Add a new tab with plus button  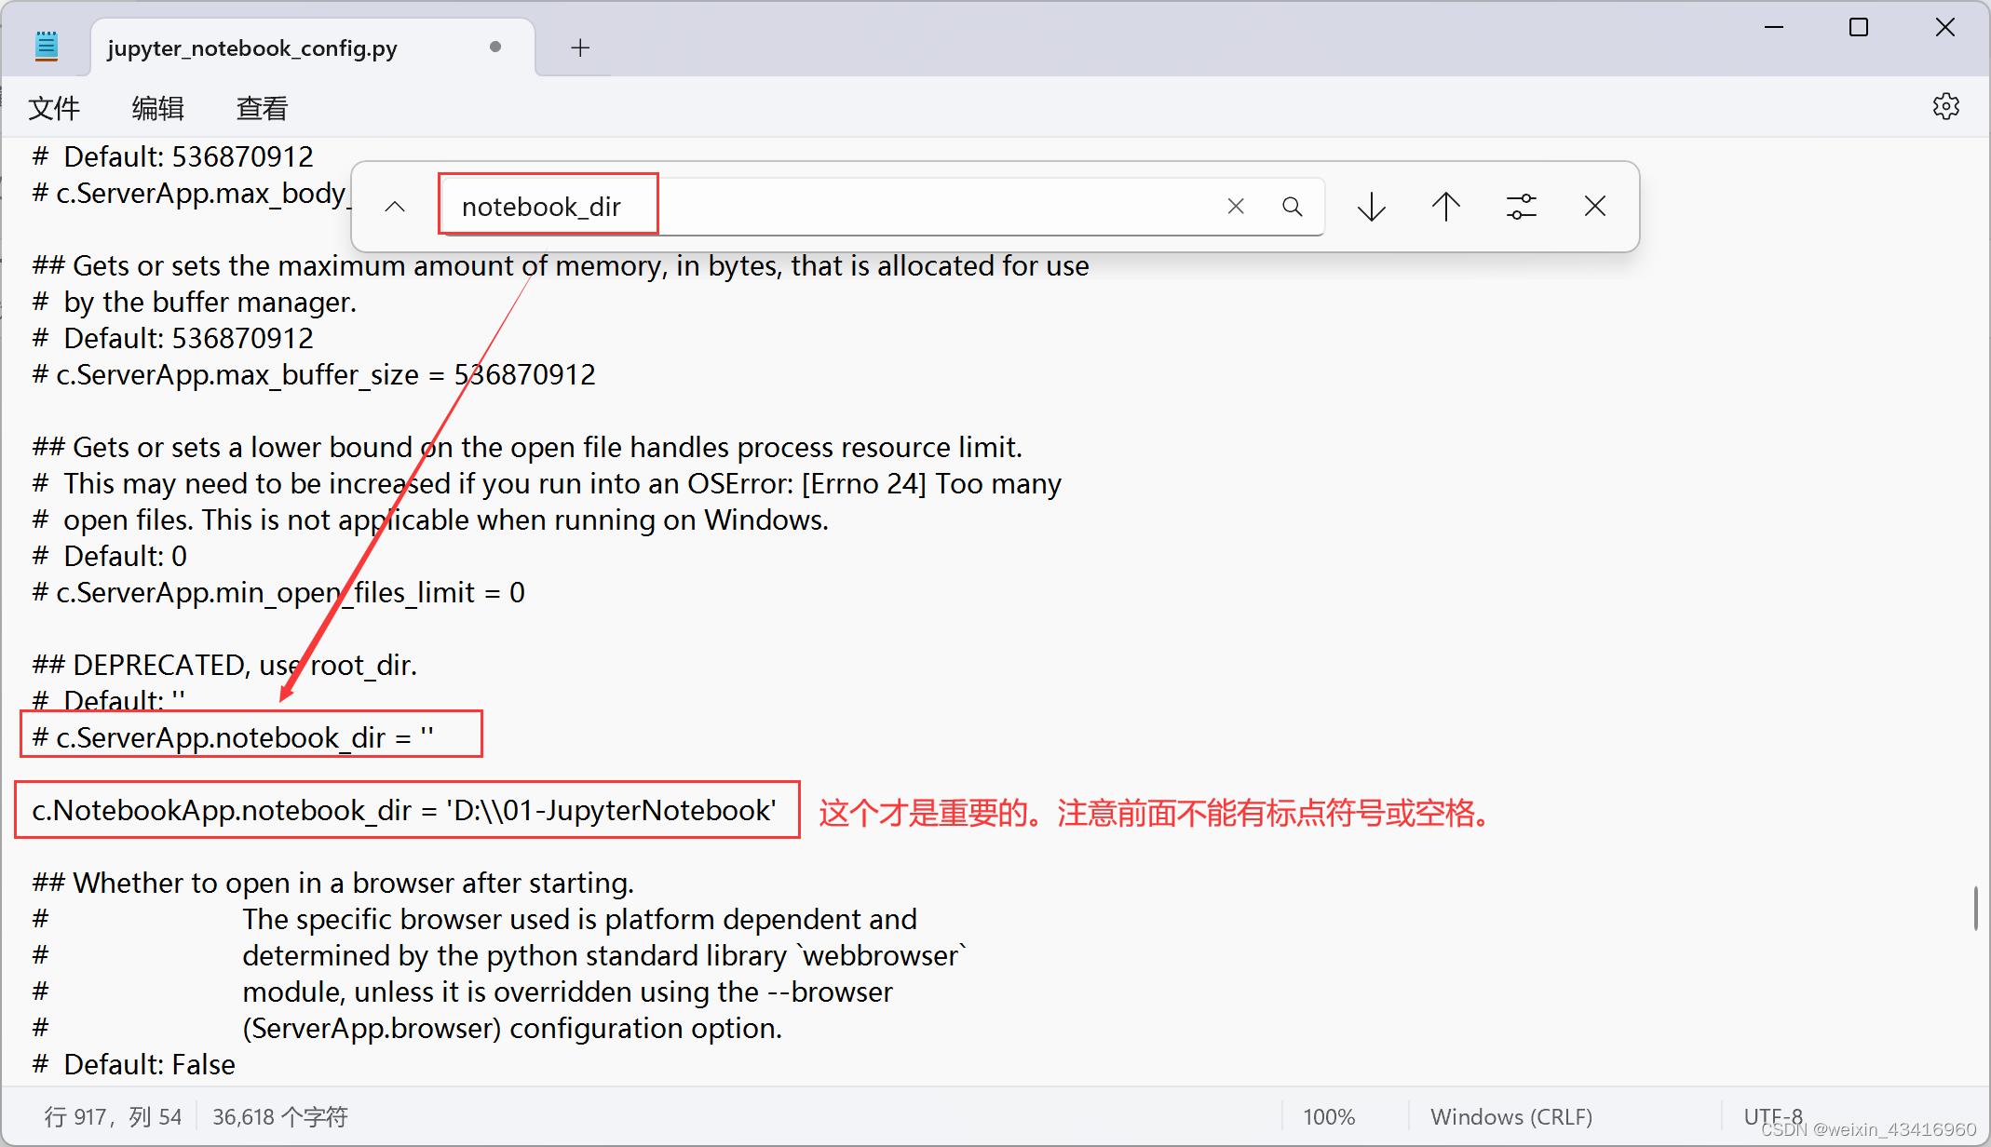[580, 47]
